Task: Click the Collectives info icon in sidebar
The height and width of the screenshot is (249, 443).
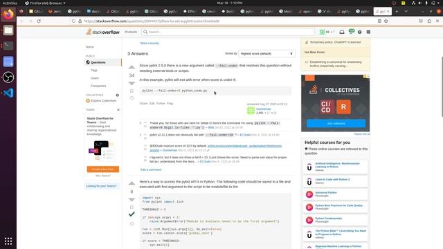Action: click(x=117, y=95)
